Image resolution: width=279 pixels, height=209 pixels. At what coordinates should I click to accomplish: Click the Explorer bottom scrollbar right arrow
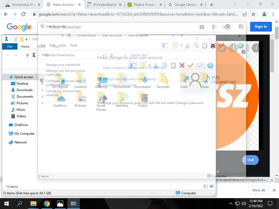pyautogui.click(x=272, y=180)
